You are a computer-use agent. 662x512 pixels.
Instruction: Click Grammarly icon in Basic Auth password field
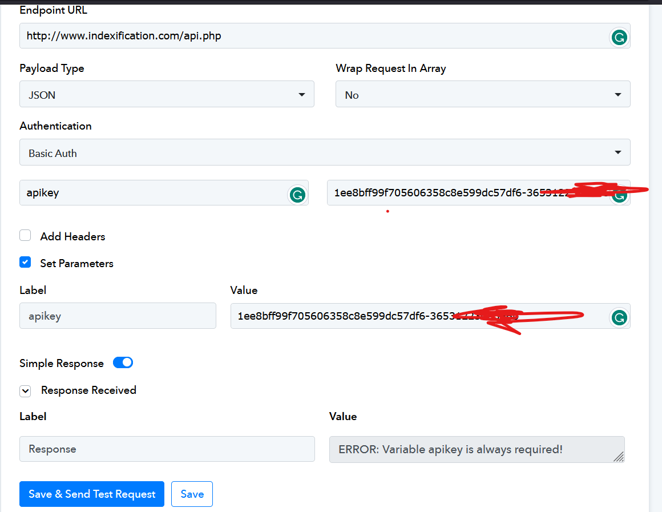point(619,196)
